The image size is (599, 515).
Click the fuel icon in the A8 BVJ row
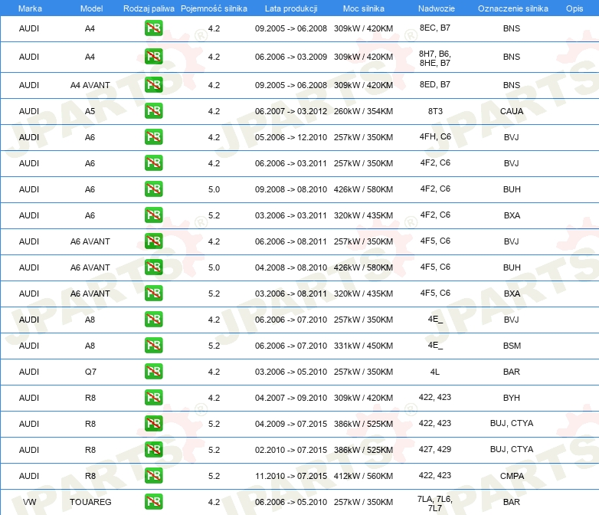(x=153, y=320)
